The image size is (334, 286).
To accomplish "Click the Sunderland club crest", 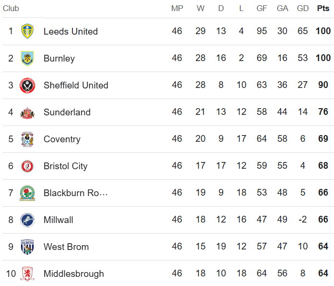I will 27,112.
